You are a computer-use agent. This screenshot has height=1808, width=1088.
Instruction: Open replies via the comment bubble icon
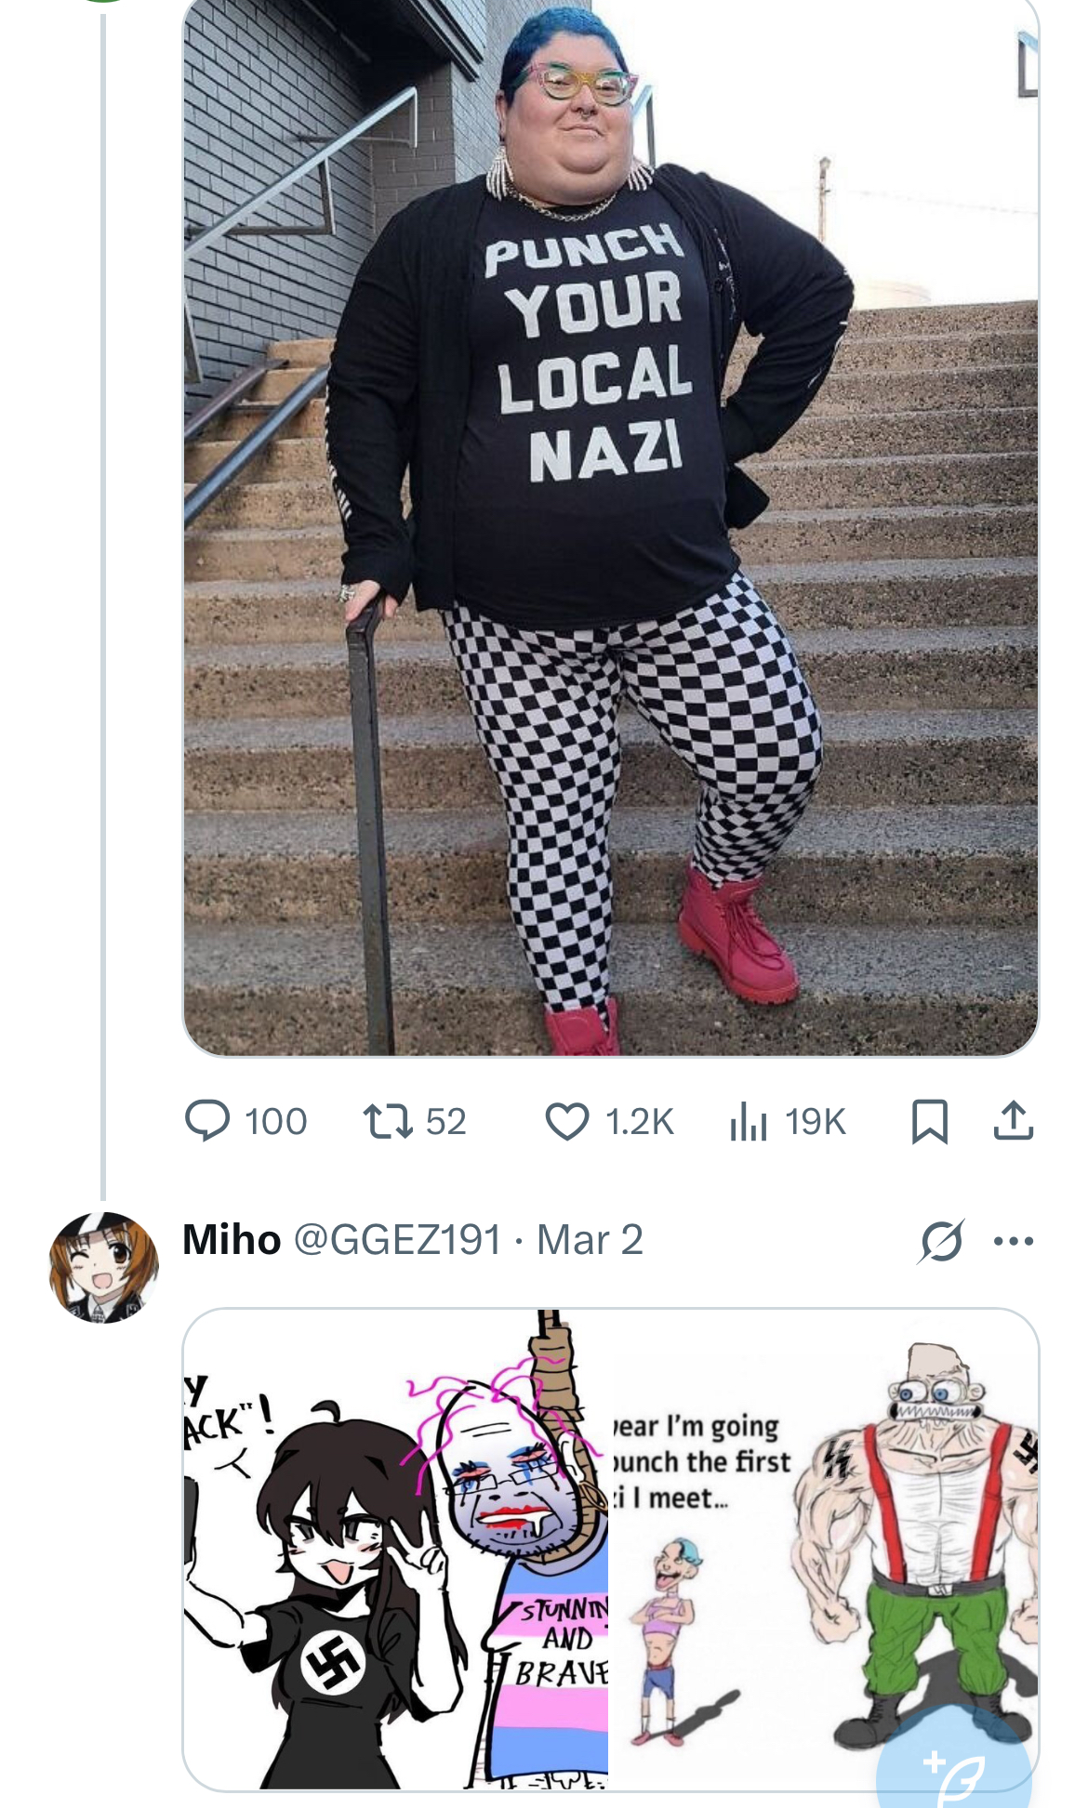point(206,1121)
